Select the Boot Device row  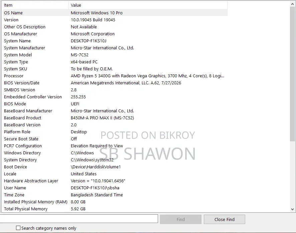pos(115,167)
